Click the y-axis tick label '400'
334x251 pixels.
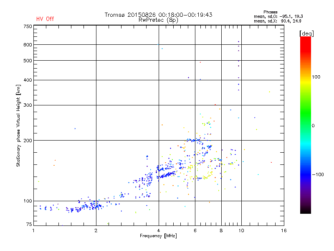tap(28, 80)
